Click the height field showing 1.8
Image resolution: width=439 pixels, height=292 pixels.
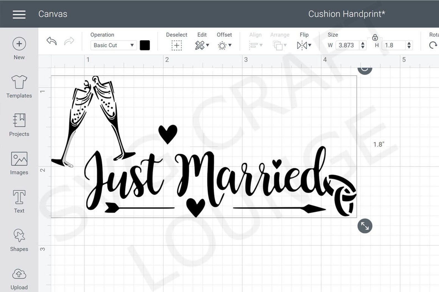coord(394,45)
